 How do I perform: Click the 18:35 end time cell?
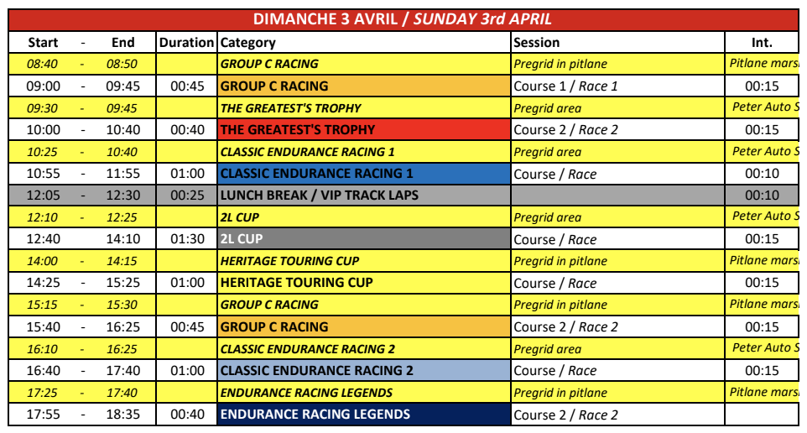(123, 414)
